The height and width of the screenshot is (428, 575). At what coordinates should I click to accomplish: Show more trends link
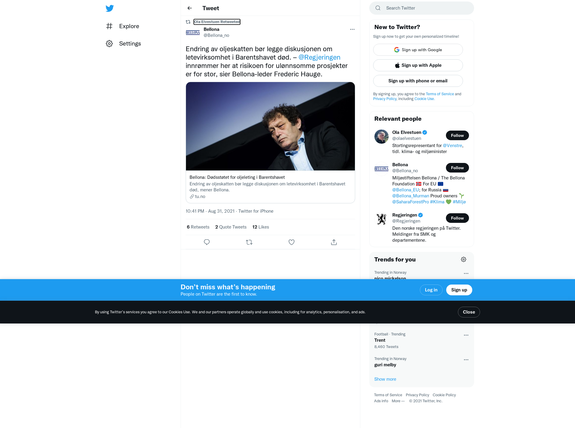pos(385,379)
